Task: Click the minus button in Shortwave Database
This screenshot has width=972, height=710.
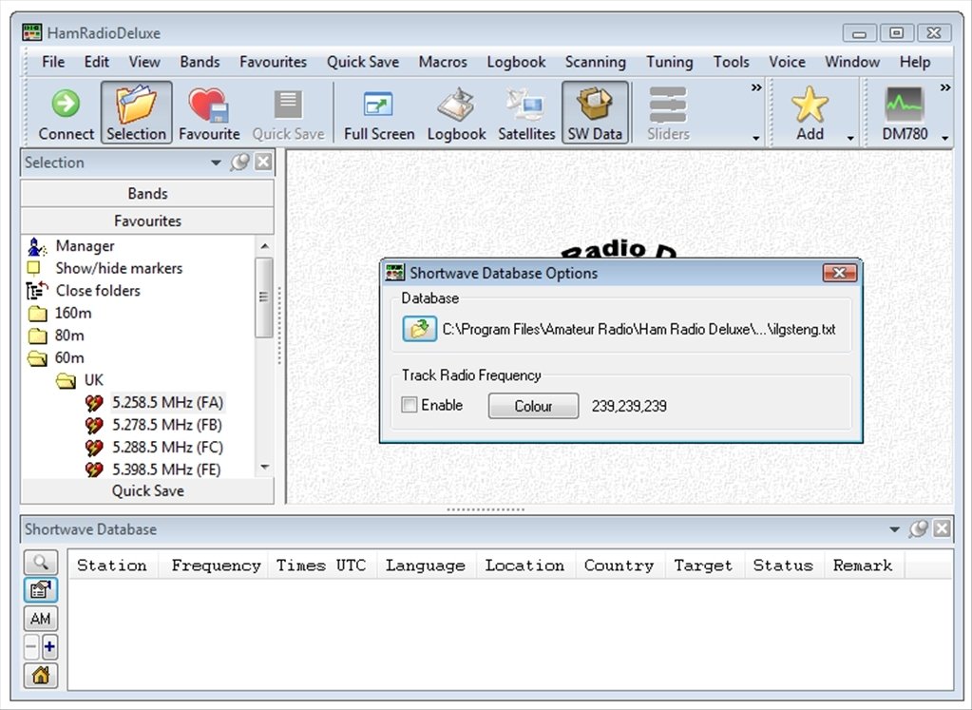Action: pyautogui.click(x=31, y=646)
